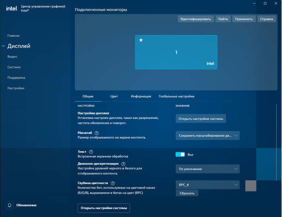Open Поддержка section
Screen dimensions: 282x217
point(16,78)
